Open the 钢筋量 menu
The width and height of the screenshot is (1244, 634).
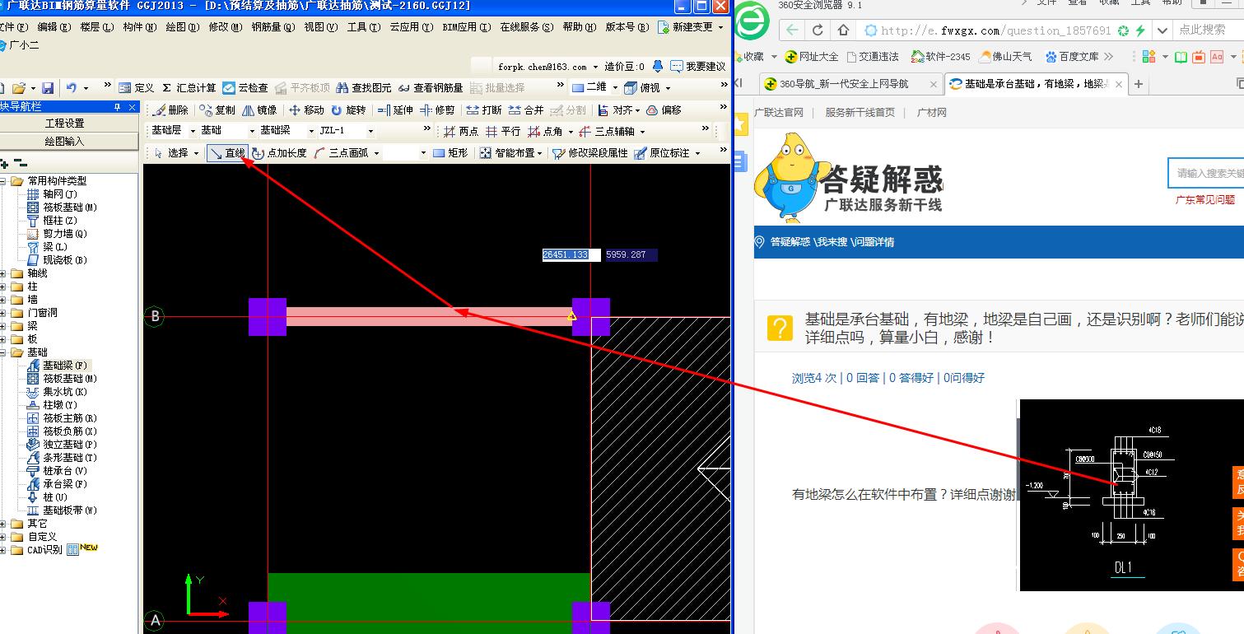273,27
